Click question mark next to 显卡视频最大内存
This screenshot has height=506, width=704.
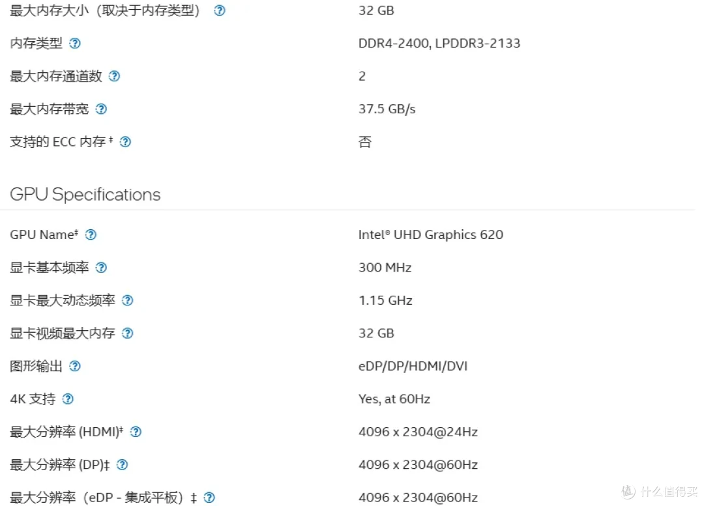click(128, 333)
